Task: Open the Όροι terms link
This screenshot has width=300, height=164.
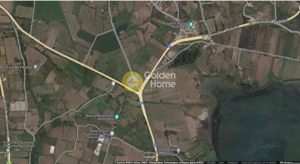Action: coord(221,163)
